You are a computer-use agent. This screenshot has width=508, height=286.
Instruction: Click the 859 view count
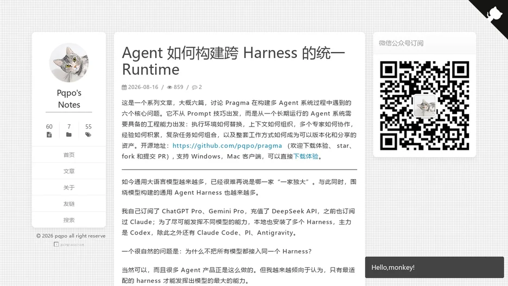tap(178, 87)
